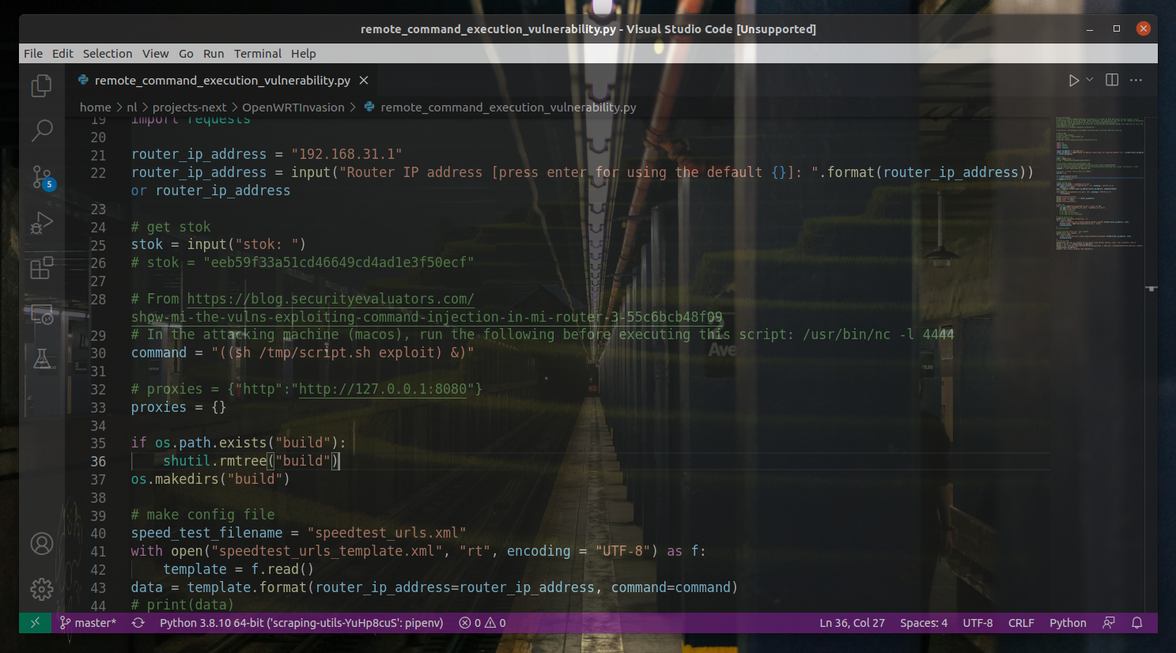Change indentation Spaces: 4

tap(923, 623)
